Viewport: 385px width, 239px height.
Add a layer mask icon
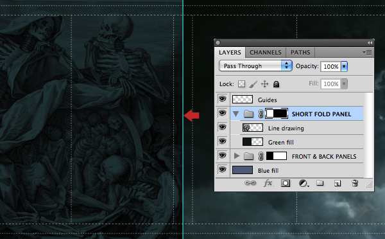coord(286,183)
